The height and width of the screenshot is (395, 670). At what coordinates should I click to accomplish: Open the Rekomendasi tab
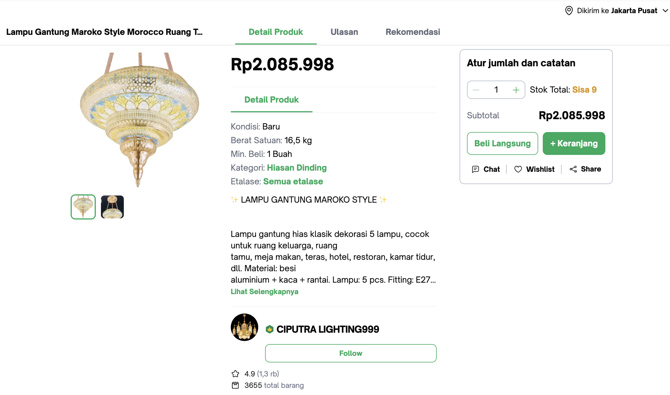tap(413, 32)
